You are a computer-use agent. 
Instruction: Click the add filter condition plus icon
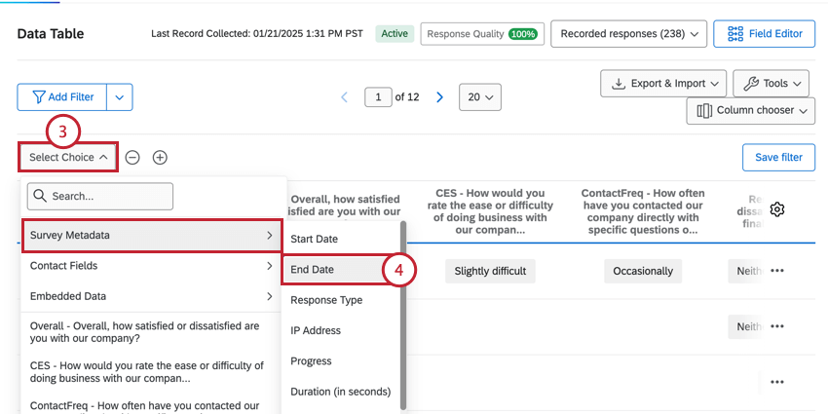point(160,157)
